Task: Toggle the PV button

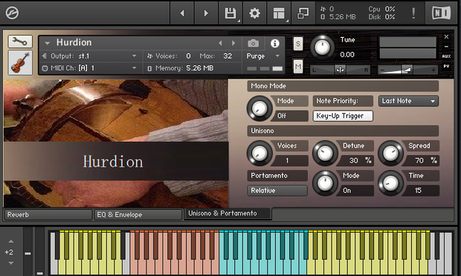Action: (x=446, y=66)
